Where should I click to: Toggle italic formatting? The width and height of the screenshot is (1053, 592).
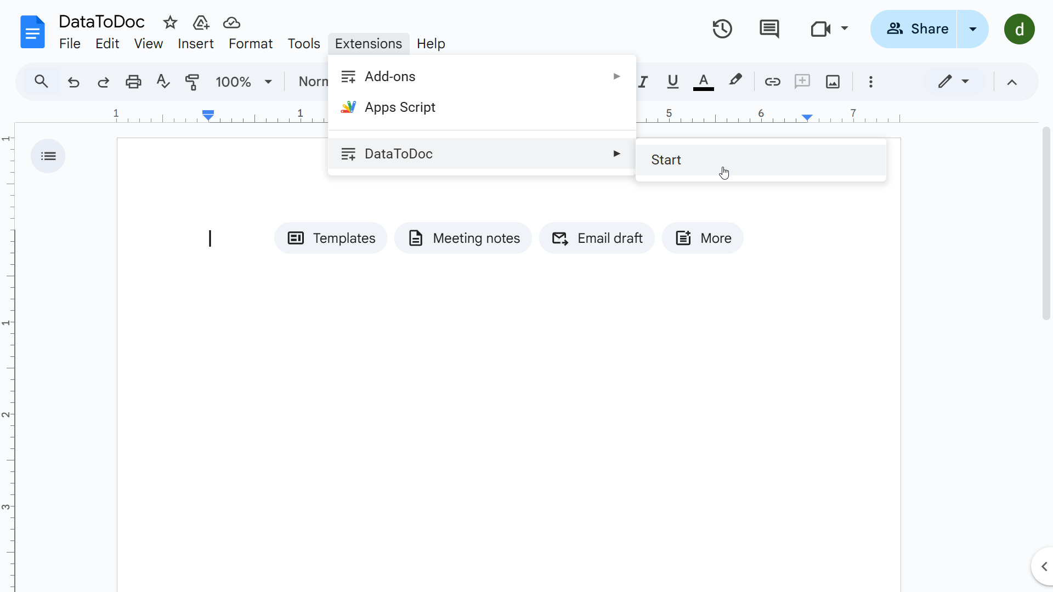[643, 82]
